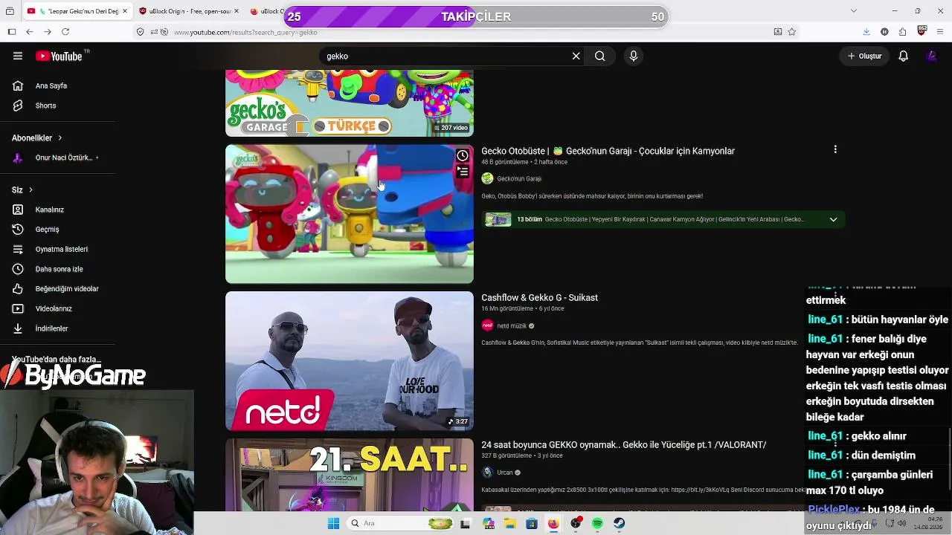Open the YouTube notifications bell
The height and width of the screenshot is (535, 952).
tap(904, 56)
